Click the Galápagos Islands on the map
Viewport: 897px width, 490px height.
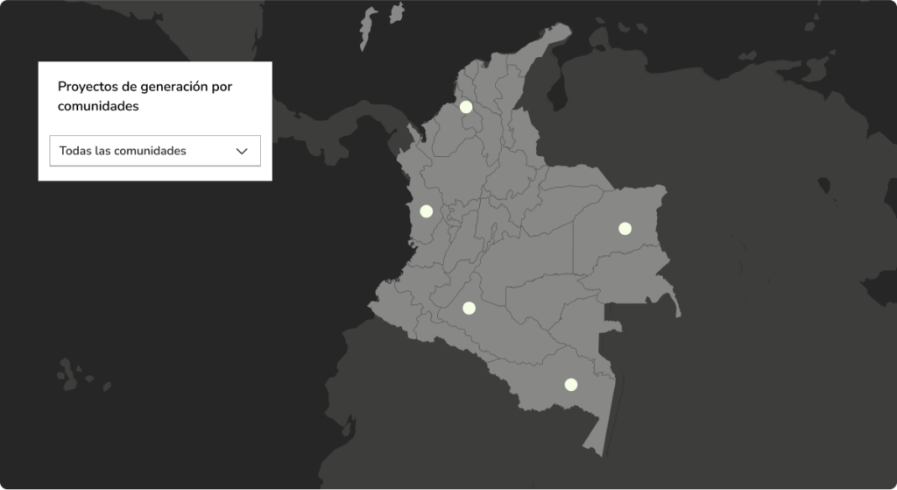pyautogui.click(x=70, y=373)
